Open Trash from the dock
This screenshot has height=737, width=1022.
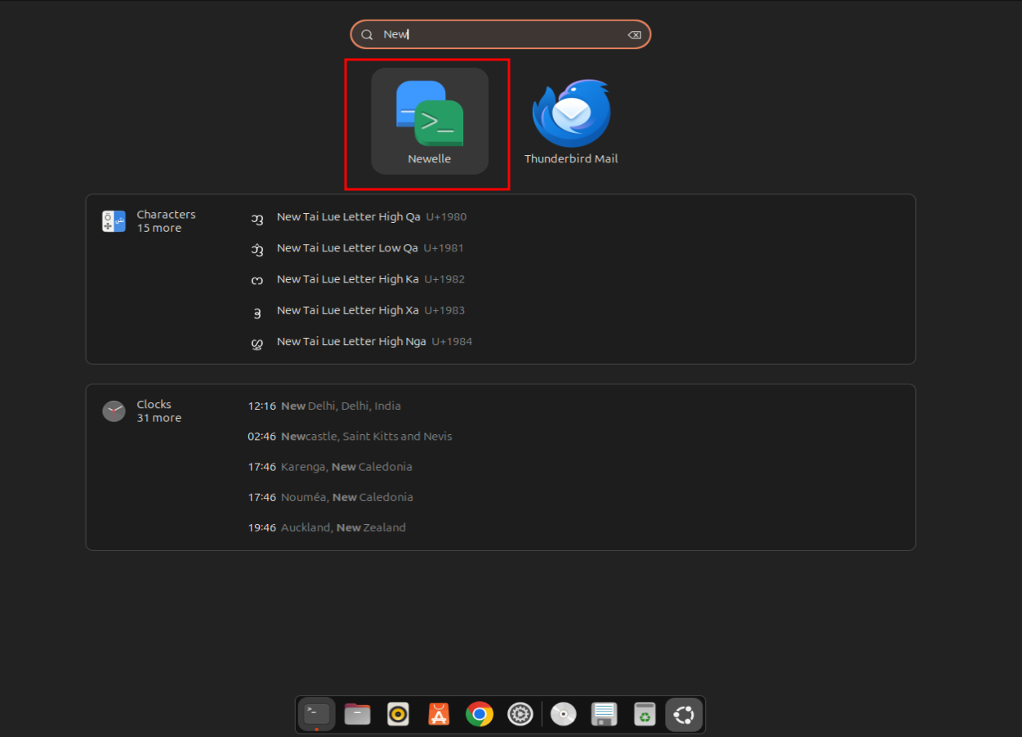[645, 714]
